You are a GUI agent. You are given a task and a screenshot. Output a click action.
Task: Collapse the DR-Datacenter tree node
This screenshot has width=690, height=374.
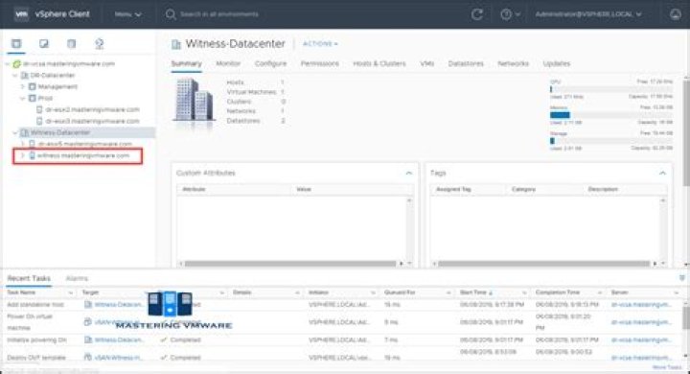point(15,76)
